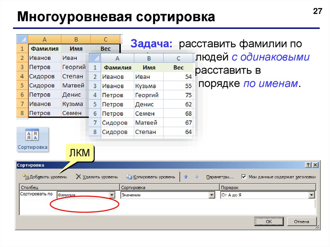330x247 pixels.
Task: Click Копировать уровень button
Action: (150, 177)
